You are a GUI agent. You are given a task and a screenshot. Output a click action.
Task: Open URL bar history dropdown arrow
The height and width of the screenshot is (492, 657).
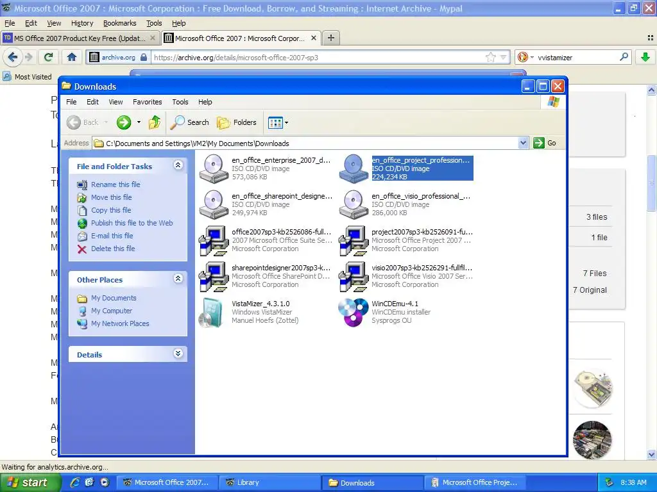503,57
